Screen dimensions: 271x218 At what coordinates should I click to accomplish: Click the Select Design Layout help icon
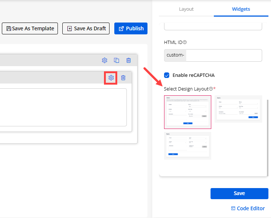pyautogui.click(x=211, y=89)
